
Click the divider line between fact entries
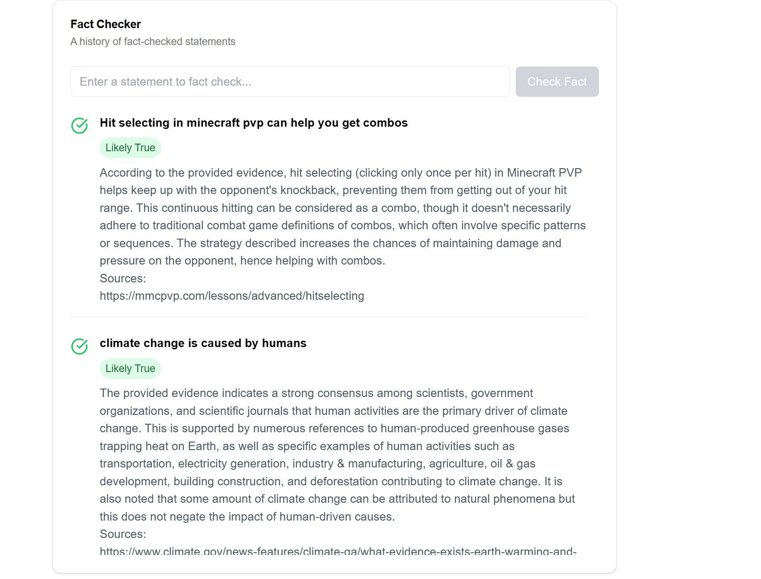(x=329, y=317)
